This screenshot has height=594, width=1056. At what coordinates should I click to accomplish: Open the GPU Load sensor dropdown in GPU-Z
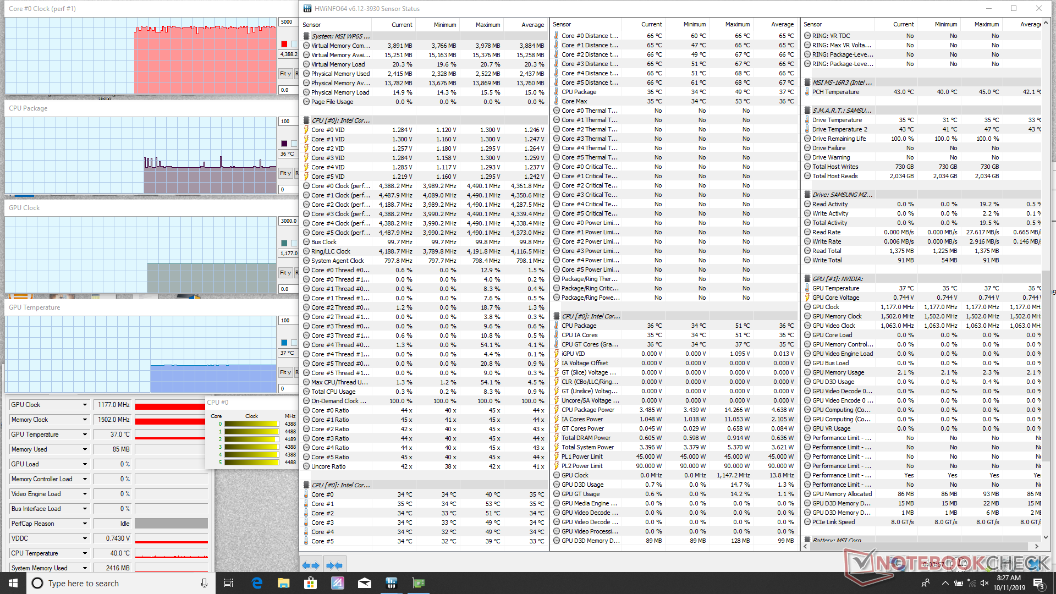[x=85, y=464]
